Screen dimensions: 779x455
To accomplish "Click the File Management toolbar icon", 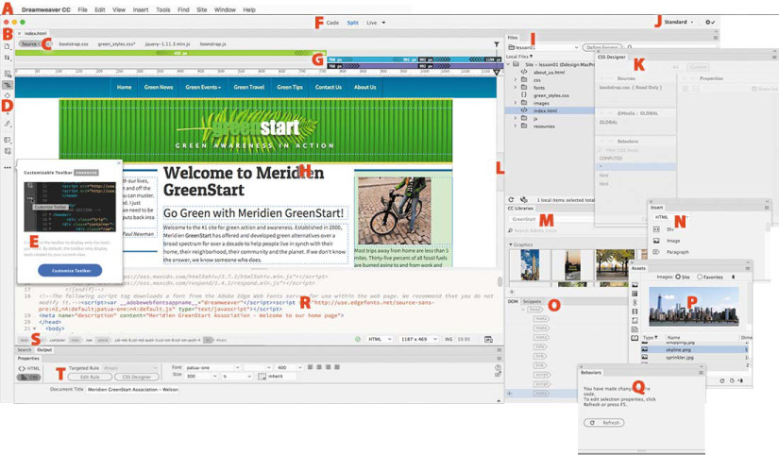I will coord(7,58).
